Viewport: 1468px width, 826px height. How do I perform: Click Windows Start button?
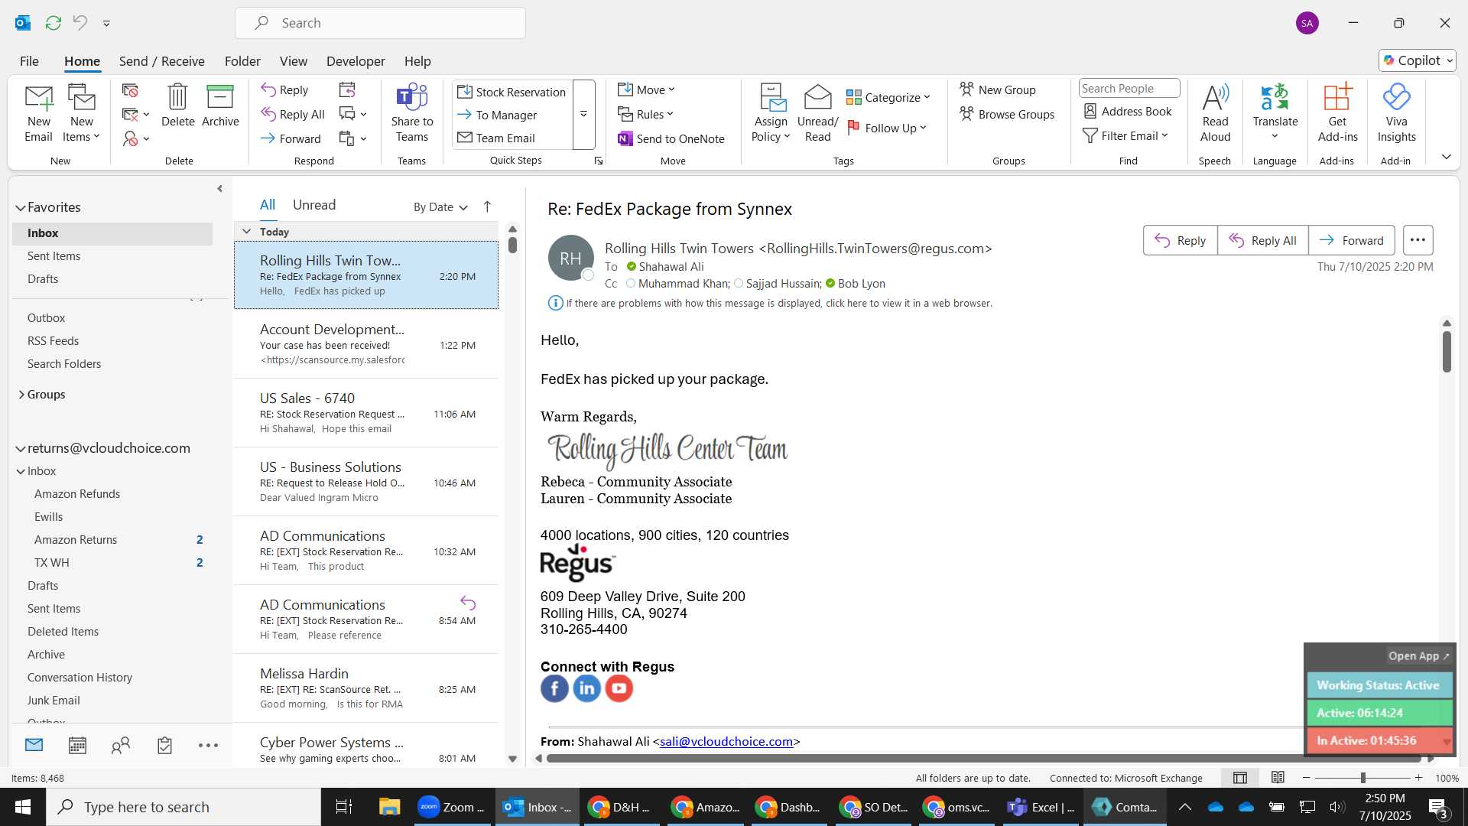(x=22, y=807)
